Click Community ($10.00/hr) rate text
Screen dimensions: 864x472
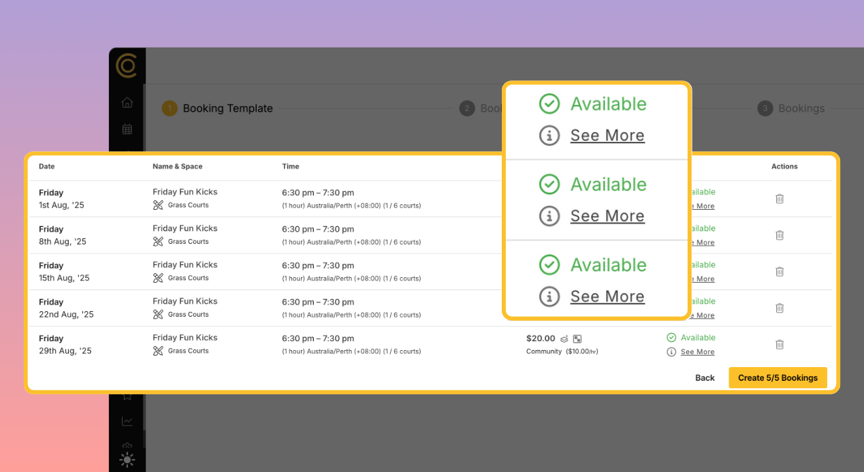(562, 351)
